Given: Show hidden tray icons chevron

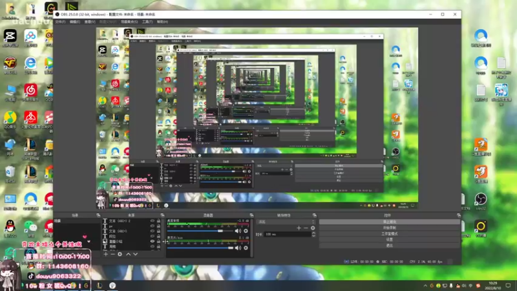Looking at the screenshot, I should click(425, 286).
